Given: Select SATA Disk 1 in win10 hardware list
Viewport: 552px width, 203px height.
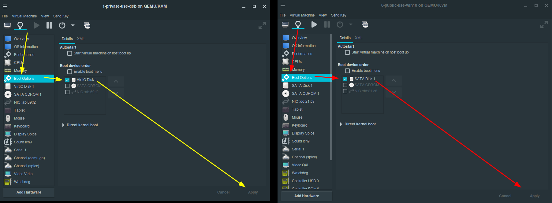Looking at the screenshot, I should pyautogui.click(x=306, y=86).
